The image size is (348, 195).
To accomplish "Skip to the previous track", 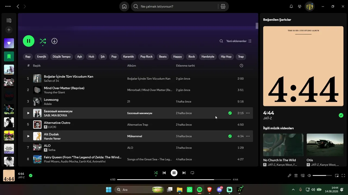I will pyautogui.click(x=164, y=173).
